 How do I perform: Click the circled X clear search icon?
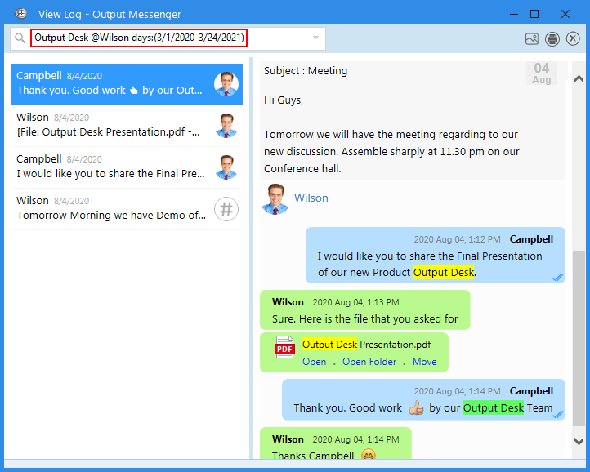(x=573, y=38)
